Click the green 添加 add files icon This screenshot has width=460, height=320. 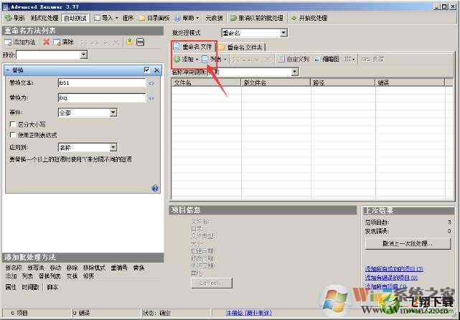point(177,59)
